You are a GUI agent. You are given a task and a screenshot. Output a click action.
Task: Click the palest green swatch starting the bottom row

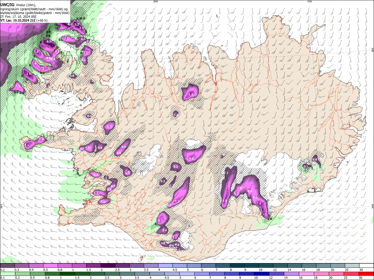[8, 274]
